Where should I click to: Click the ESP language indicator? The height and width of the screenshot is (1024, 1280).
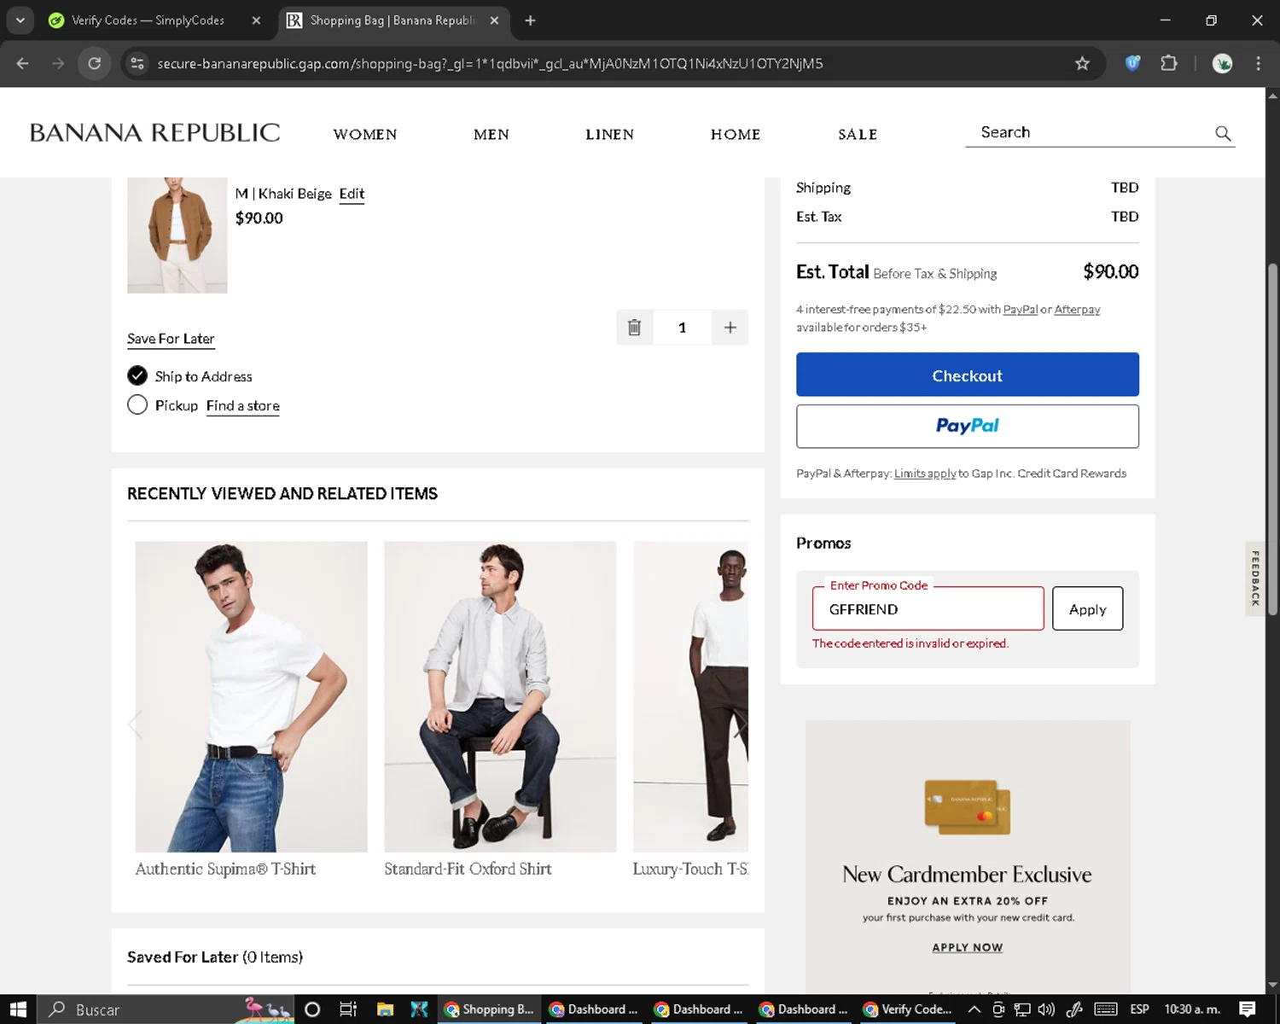[1139, 1009]
